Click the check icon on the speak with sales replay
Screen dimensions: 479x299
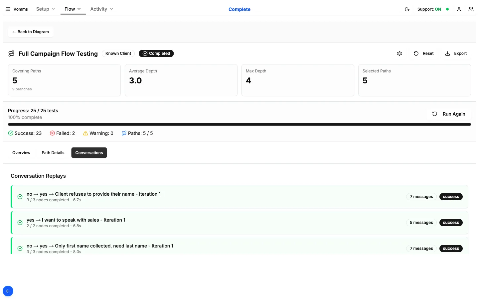click(20, 223)
